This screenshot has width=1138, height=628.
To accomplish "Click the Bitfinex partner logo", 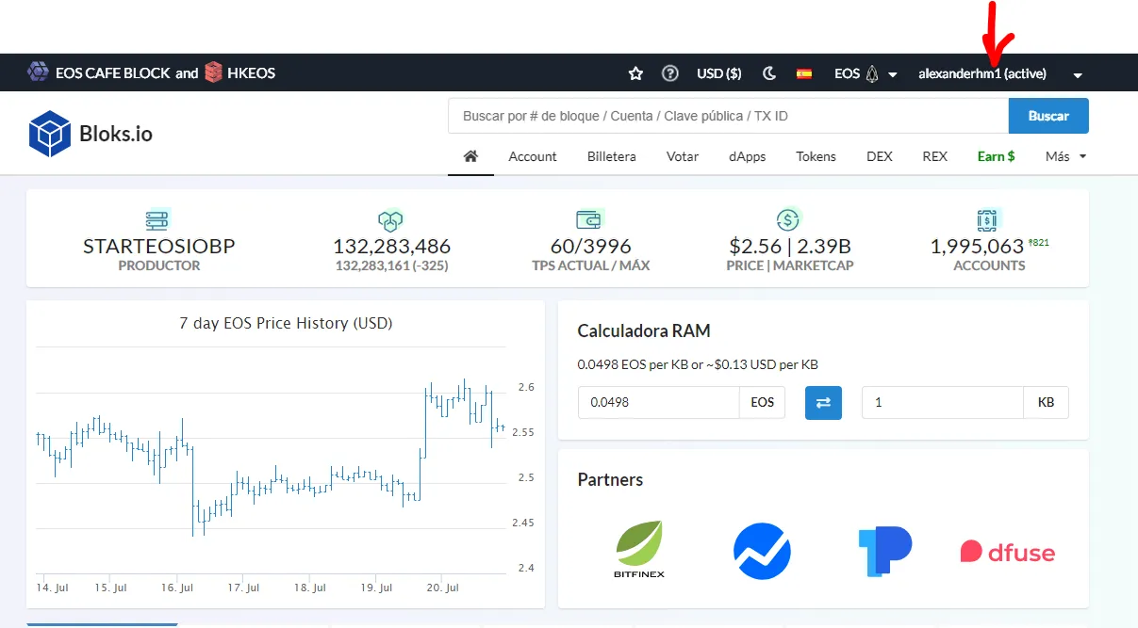I will pyautogui.click(x=639, y=550).
